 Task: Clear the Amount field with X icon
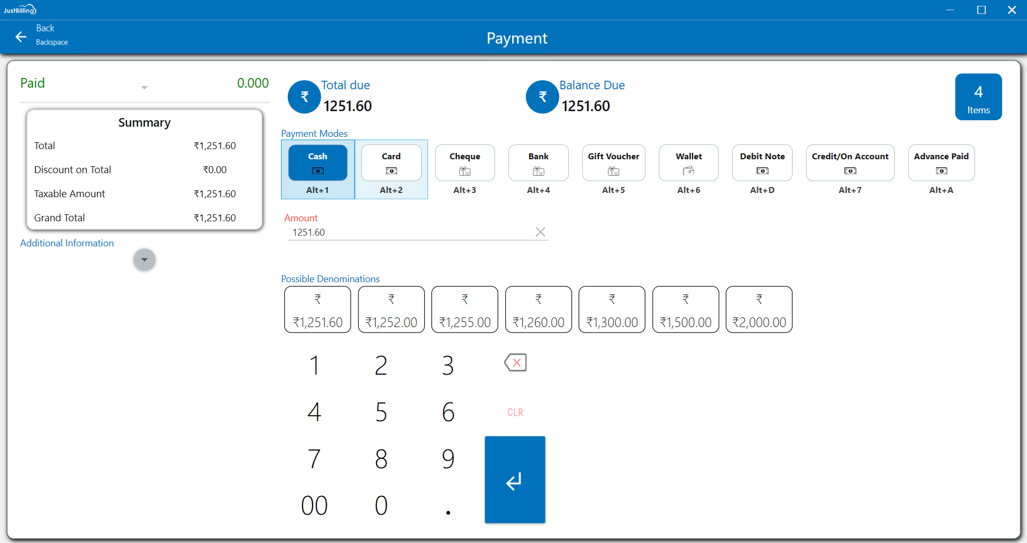coord(540,232)
